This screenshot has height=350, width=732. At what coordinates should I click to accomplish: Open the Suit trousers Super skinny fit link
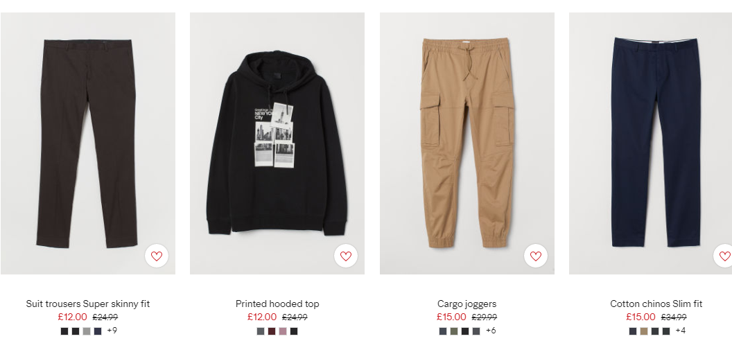[x=88, y=304]
